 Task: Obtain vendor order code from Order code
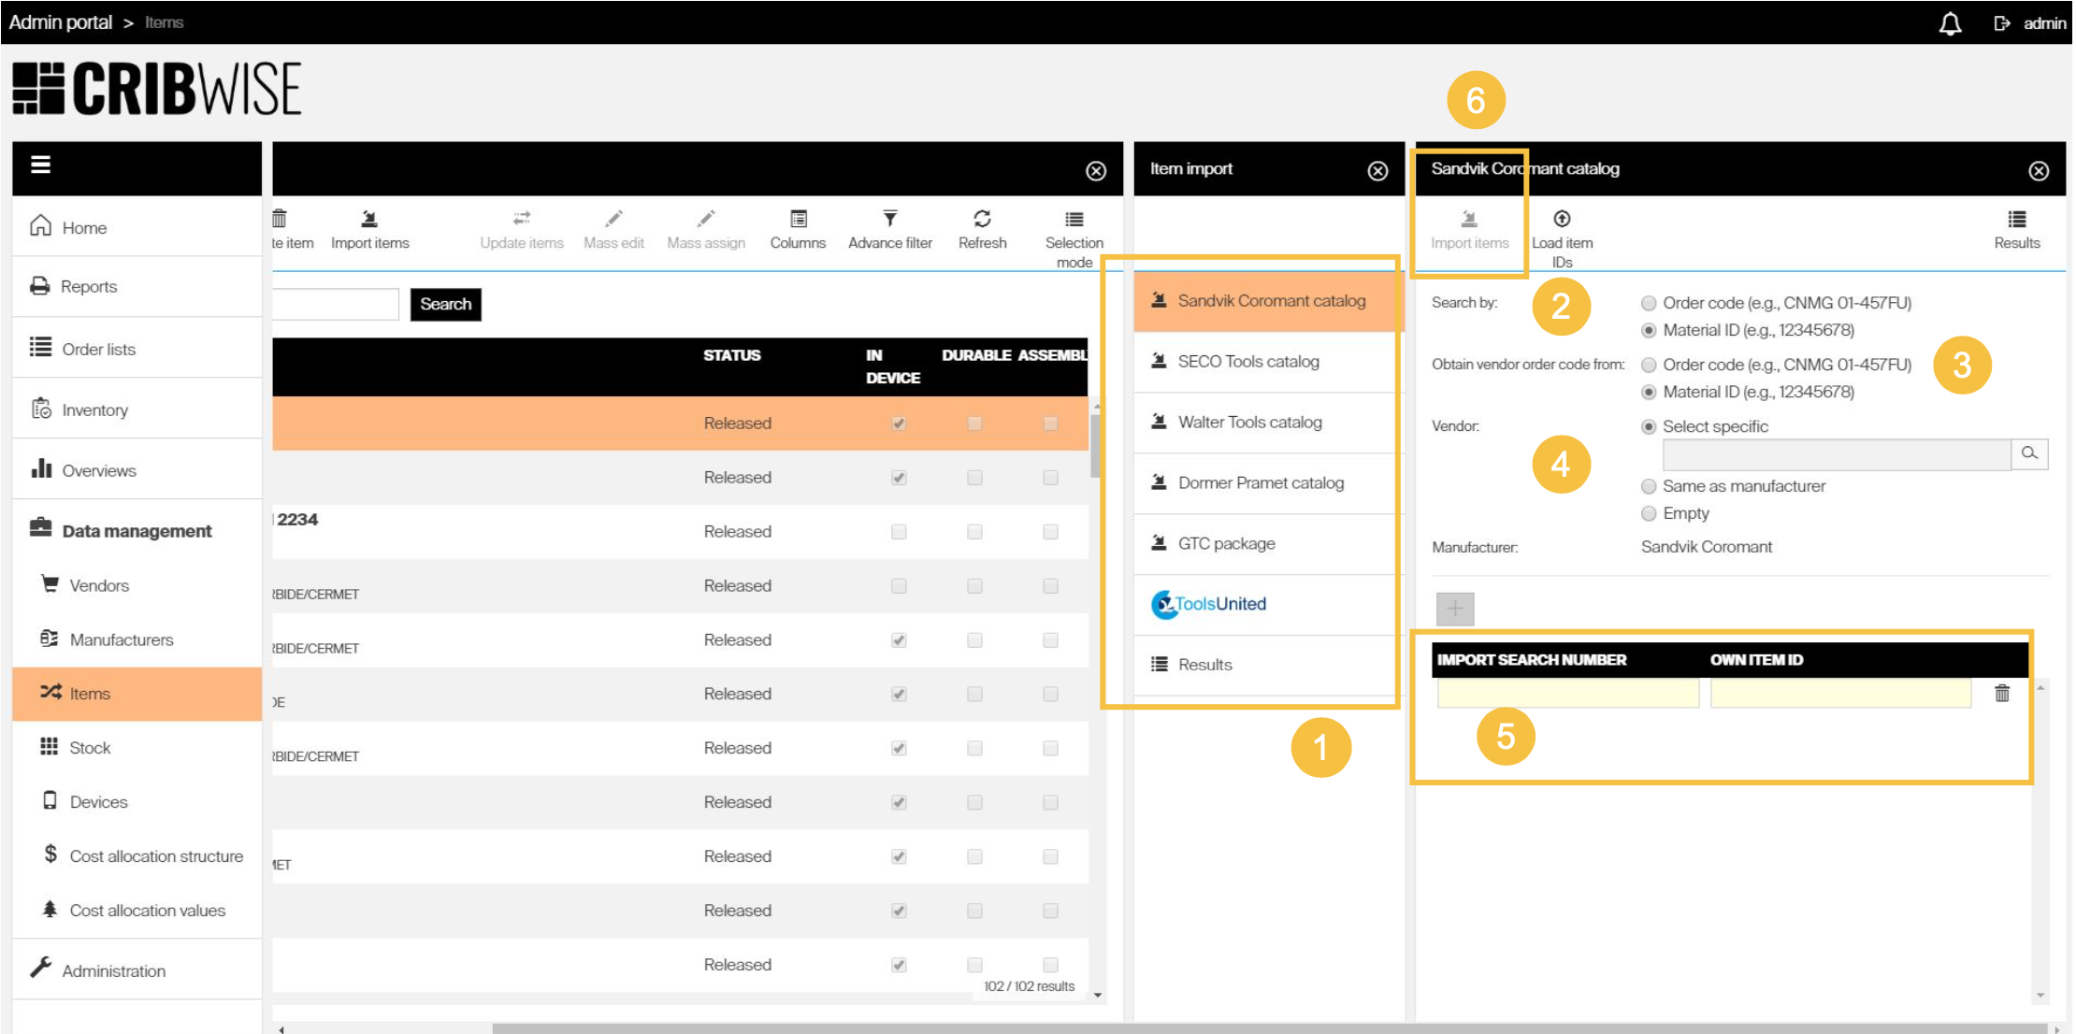[1649, 365]
